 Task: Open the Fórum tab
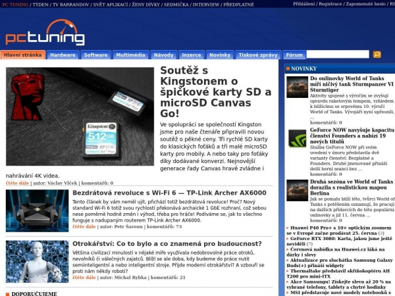click(294, 55)
